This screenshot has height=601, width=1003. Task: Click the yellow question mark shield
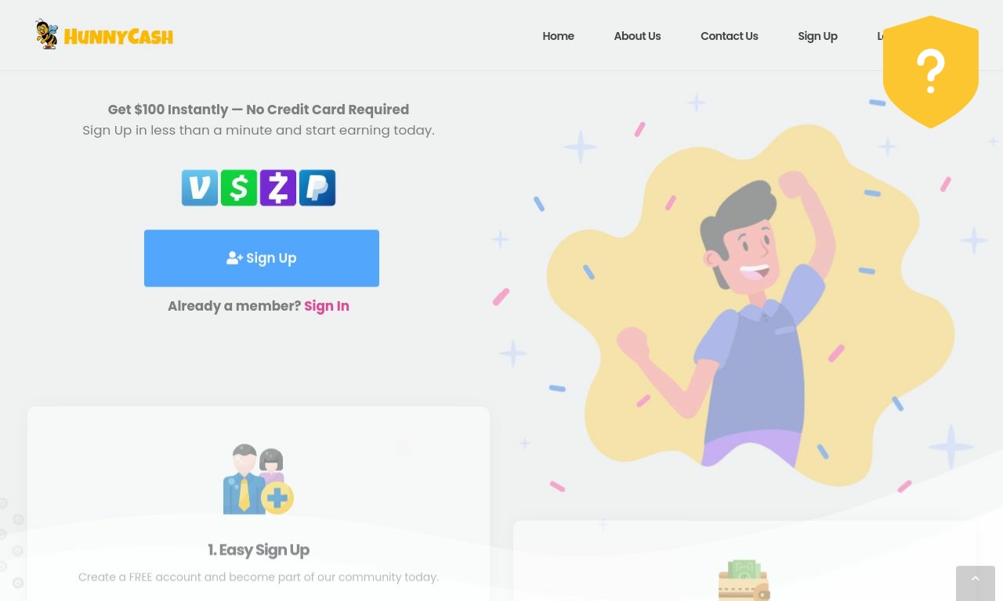[x=931, y=71]
